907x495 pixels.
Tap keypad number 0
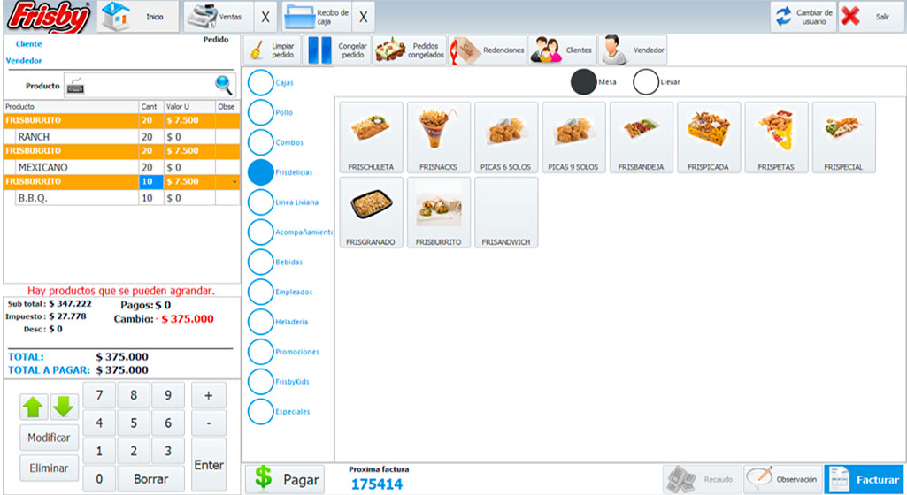[x=99, y=479]
